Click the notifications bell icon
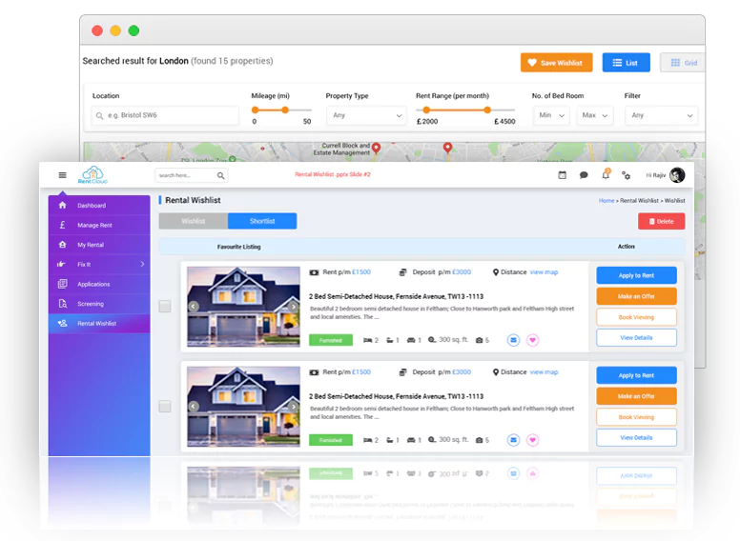Screen dimensions: 740x541 coord(605,175)
